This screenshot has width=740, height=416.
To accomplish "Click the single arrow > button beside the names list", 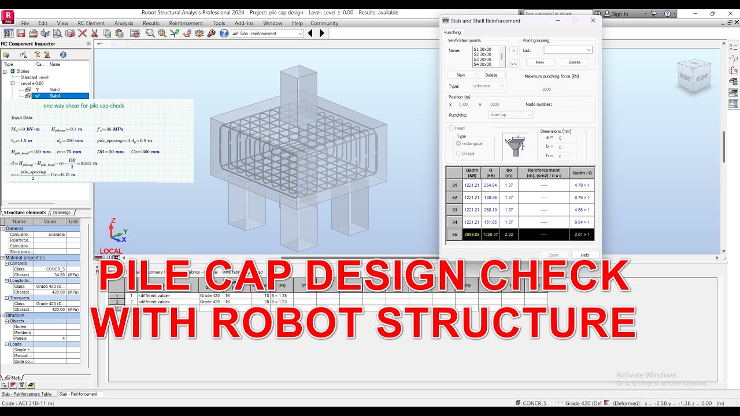I will pyautogui.click(x=513, y=51).
